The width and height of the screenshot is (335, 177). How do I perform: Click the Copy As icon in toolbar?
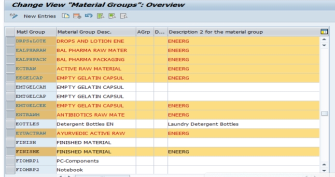[65, 16]
